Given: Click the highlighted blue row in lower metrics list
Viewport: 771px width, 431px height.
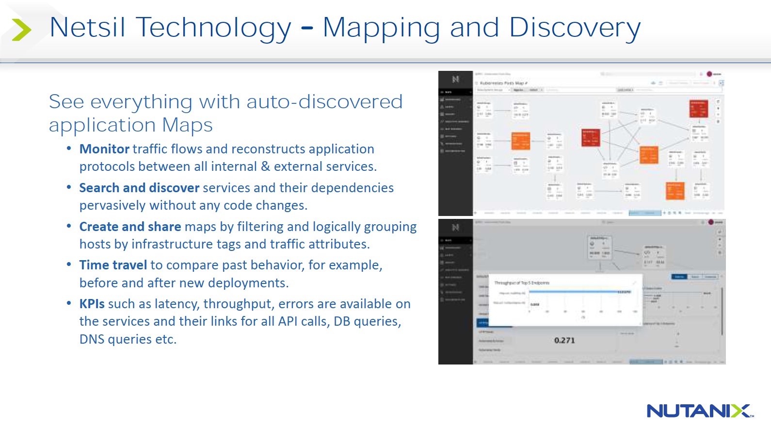Looking at the screenshot, I should (x=483, y=323).
